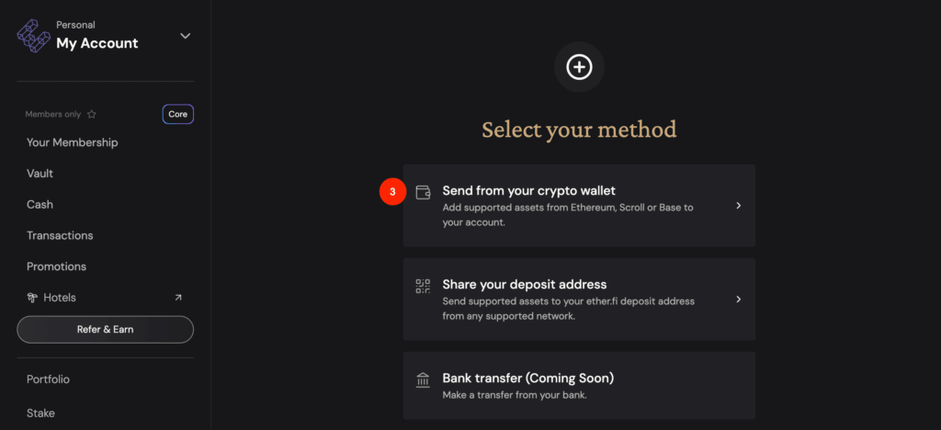Screen dimensions: 941x430
Task: Select the Bank transfer (Coming Soon) option
Action: 579,386
